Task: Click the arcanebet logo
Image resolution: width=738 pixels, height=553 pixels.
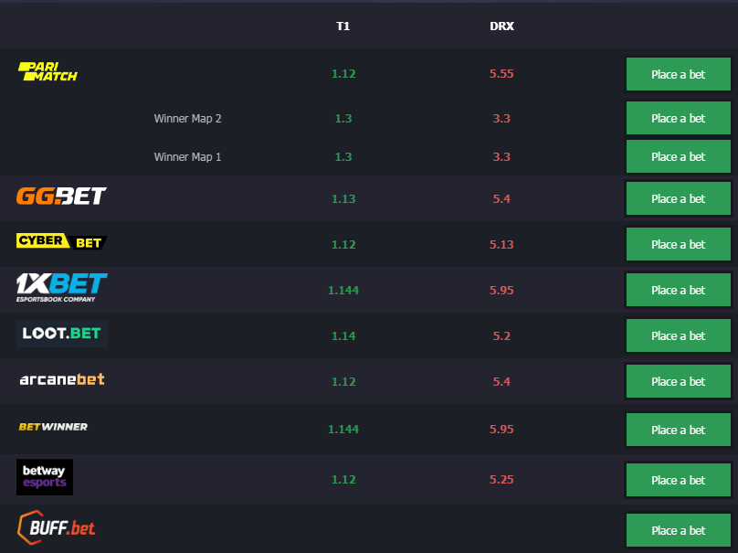Action: click(x=62, y=379)
